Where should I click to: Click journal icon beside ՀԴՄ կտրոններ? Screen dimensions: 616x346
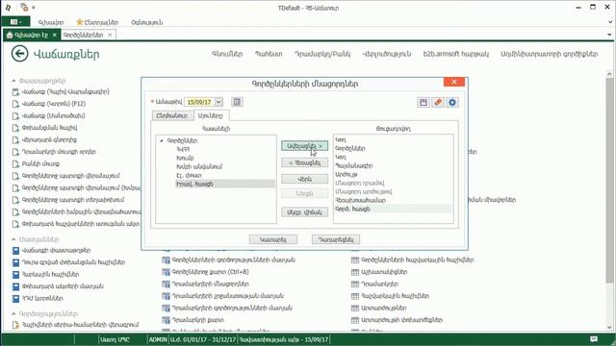pos(15,299)
